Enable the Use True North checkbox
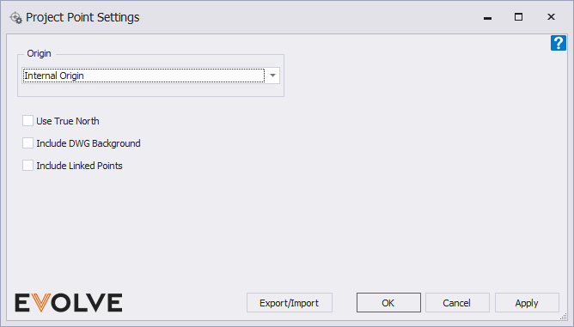Image resolution: width=574 pixels, height=327 pixels. [27, 121]
